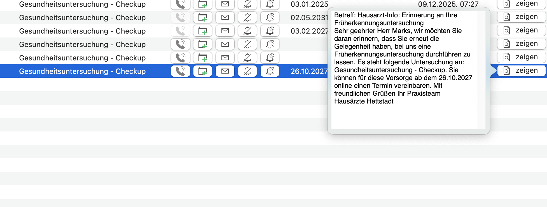The image size is (547, 207).
Task: Click crossed-out bell icon in the selected row
Action: pos(247,71)
